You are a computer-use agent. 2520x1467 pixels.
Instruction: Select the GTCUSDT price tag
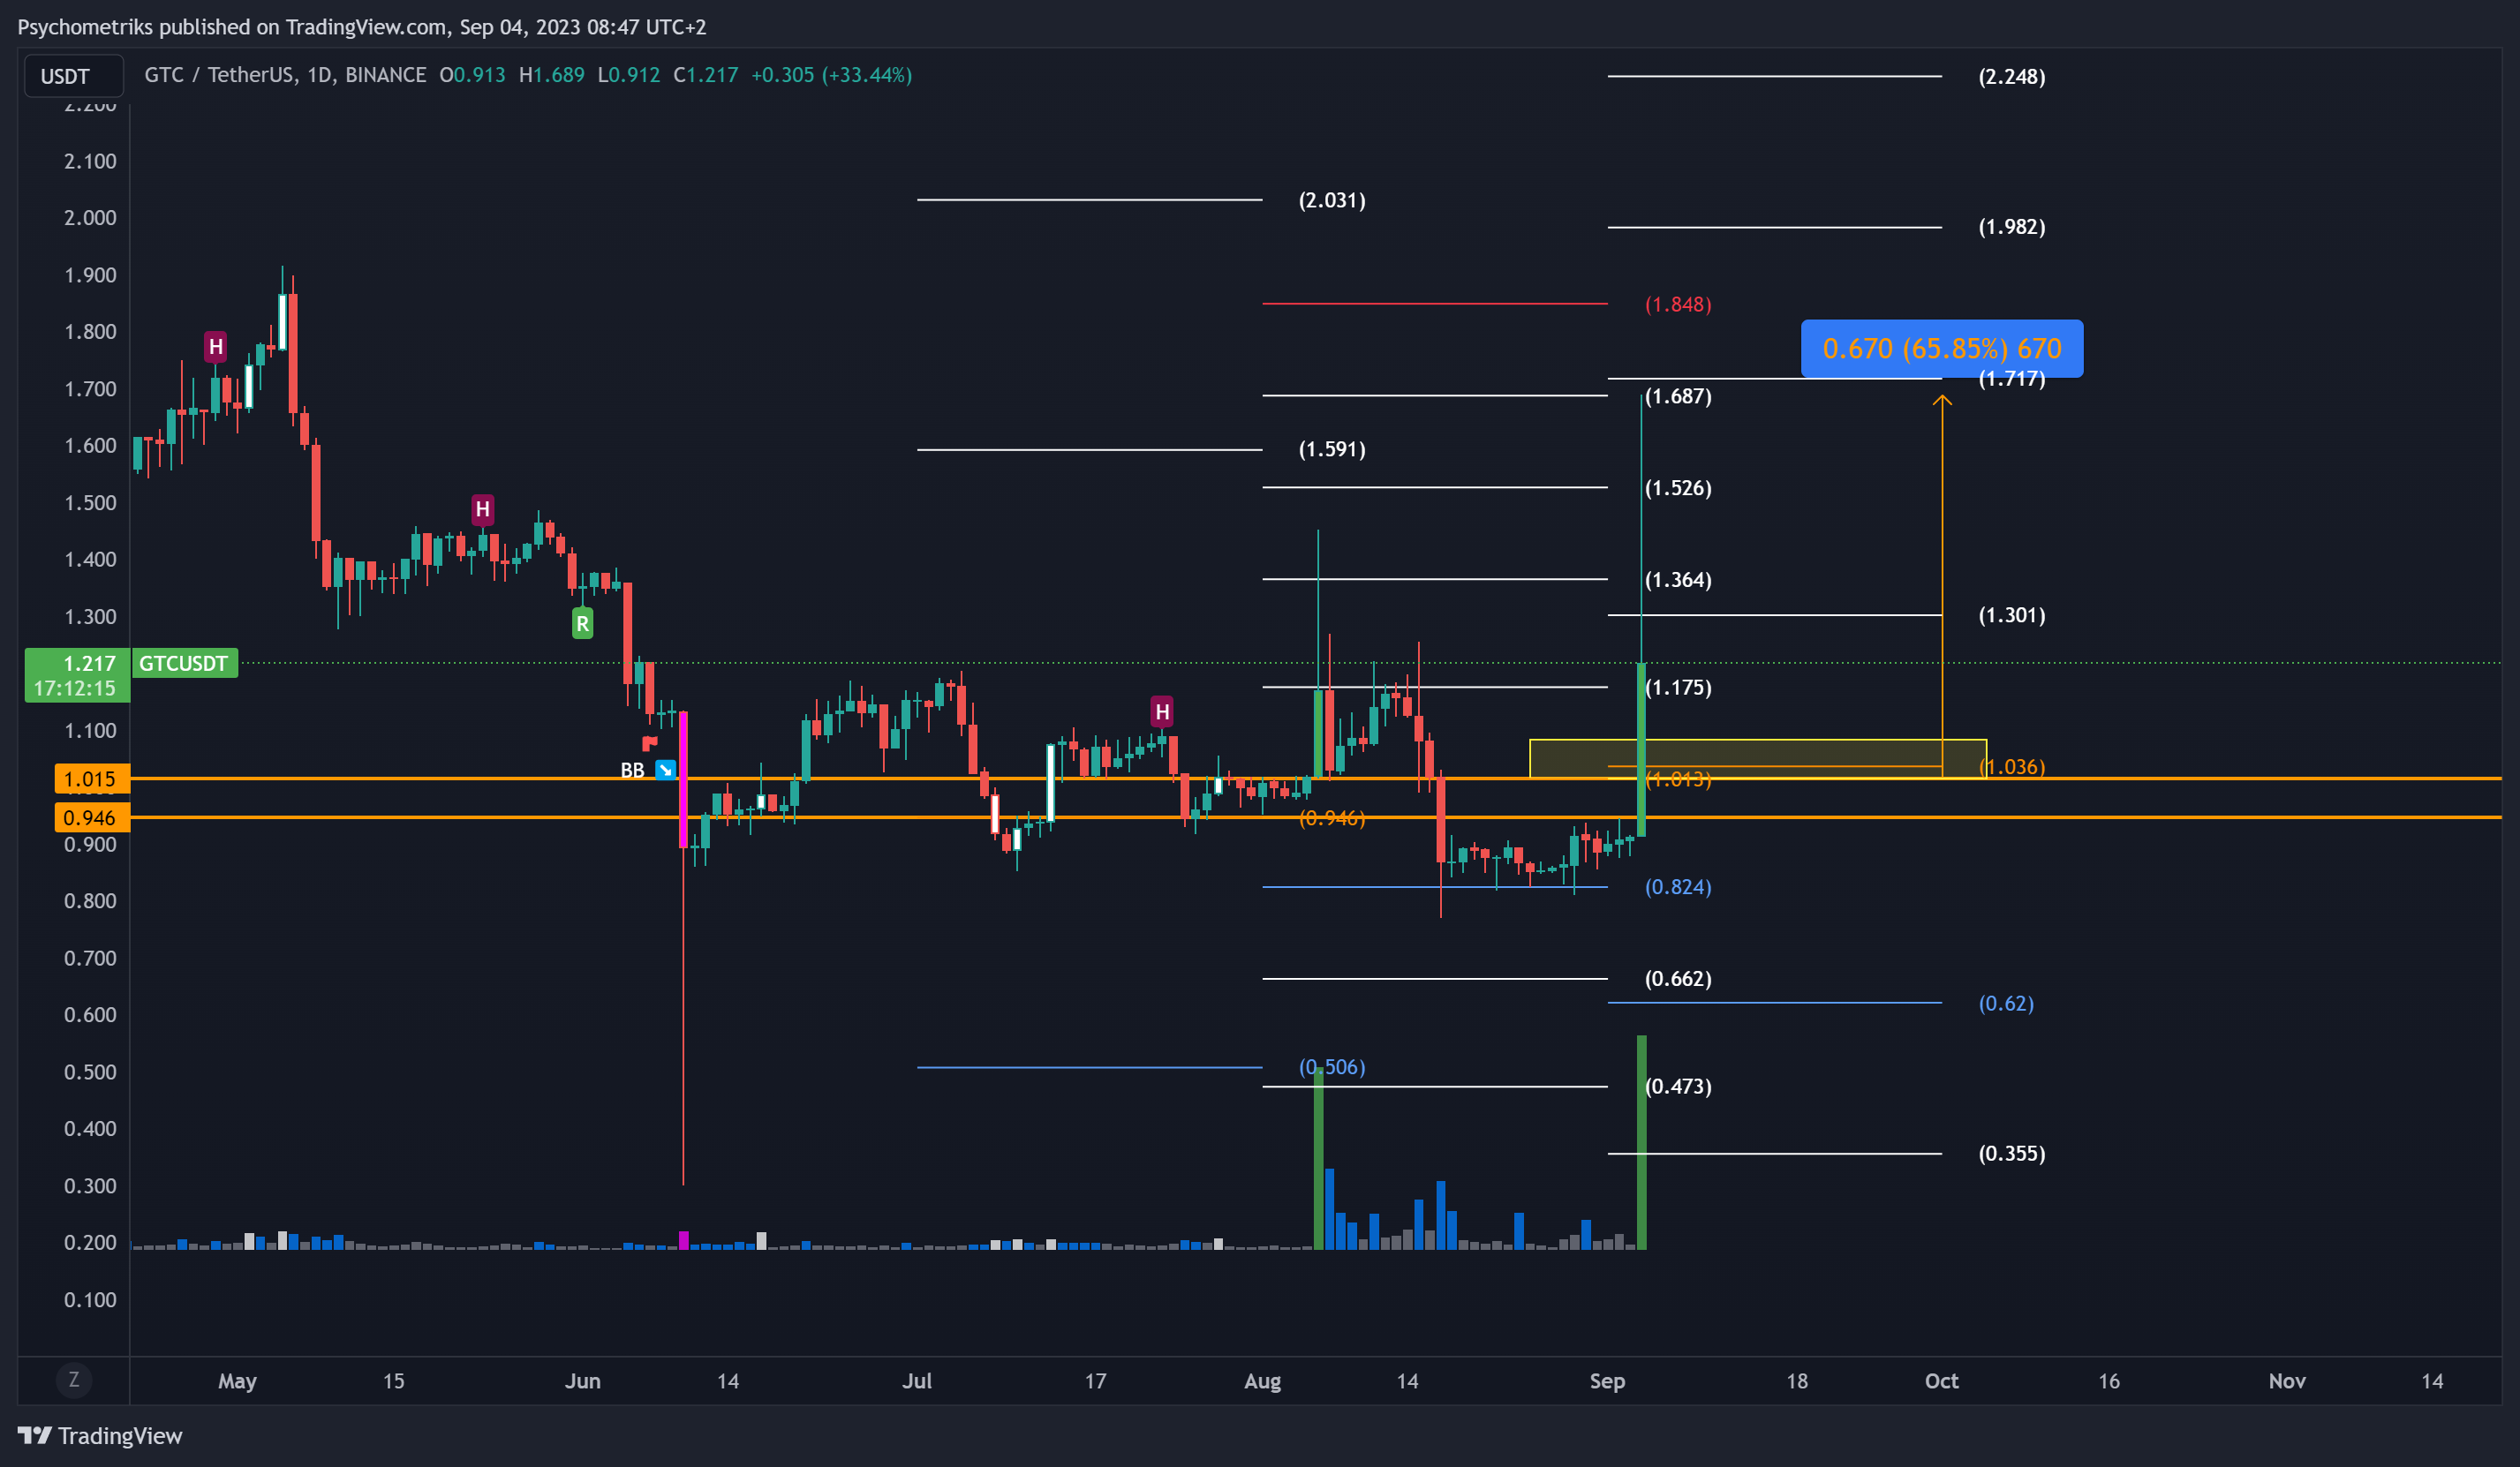pyautogui.click(x=184, y=663)
